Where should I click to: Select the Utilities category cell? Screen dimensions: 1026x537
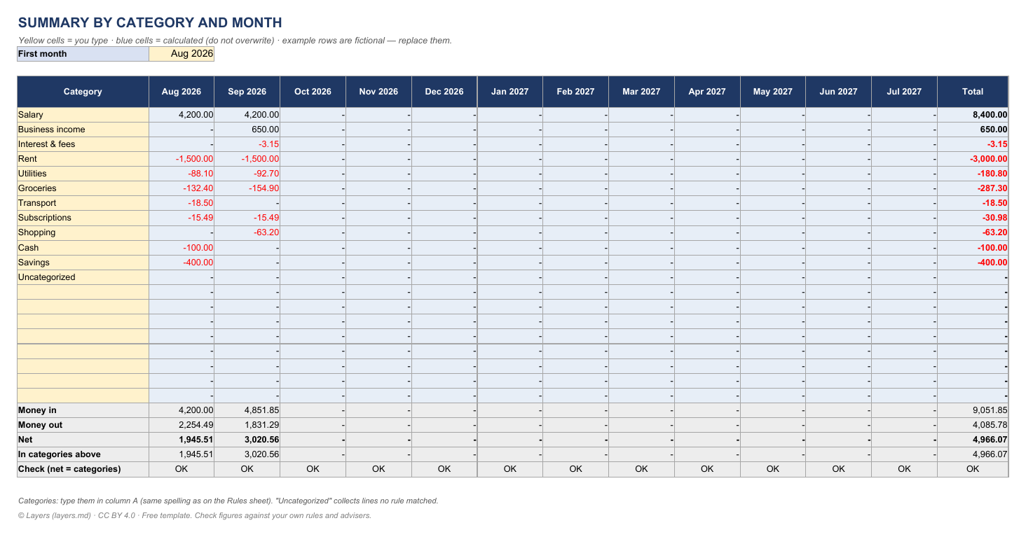83,174
